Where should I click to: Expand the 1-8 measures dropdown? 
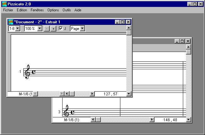click(18, 28)
